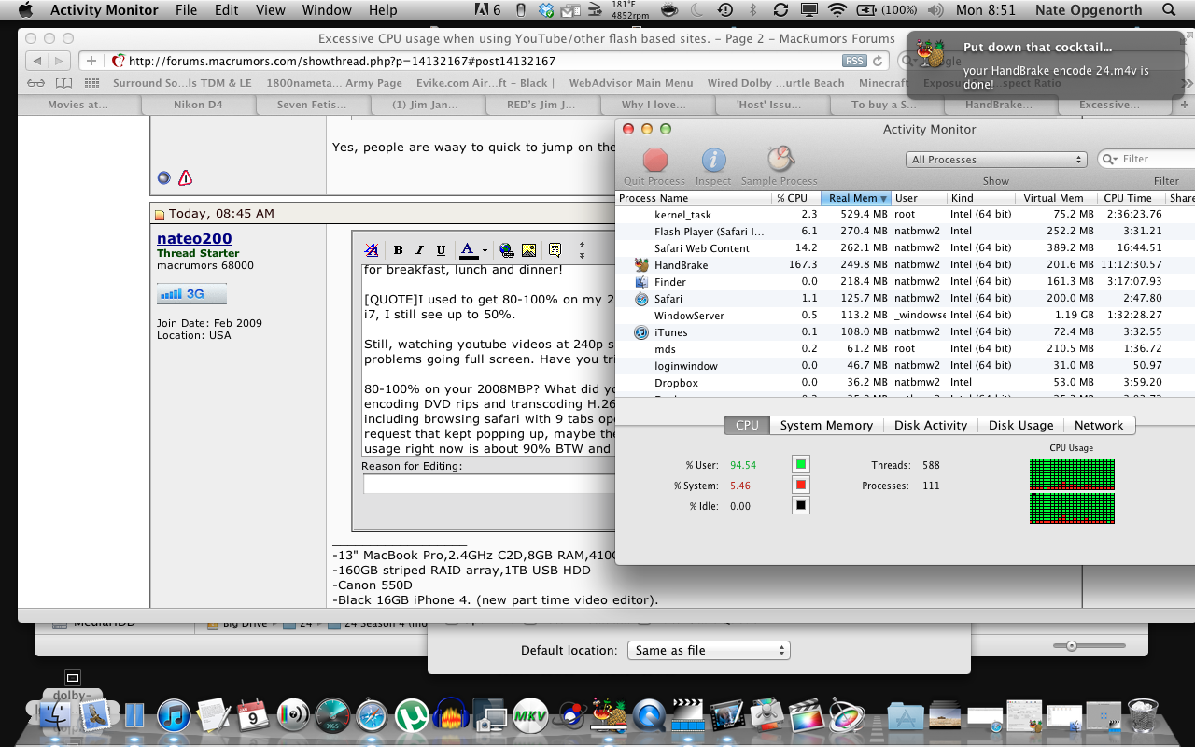Click the Wi-Fi status menu icon

click(x=837, y=10)
